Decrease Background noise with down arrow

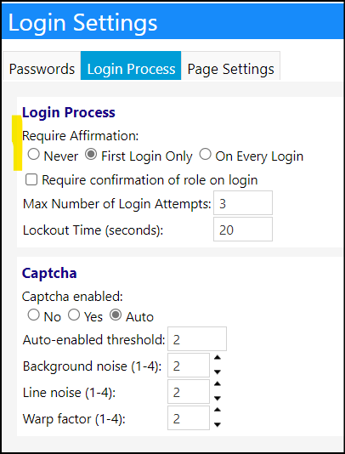(218, 372)
